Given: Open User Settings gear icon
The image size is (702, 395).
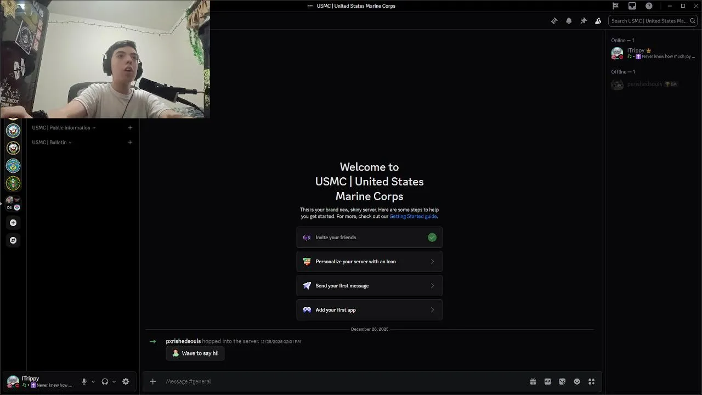Looking at the screenshot, I should 126,381.
